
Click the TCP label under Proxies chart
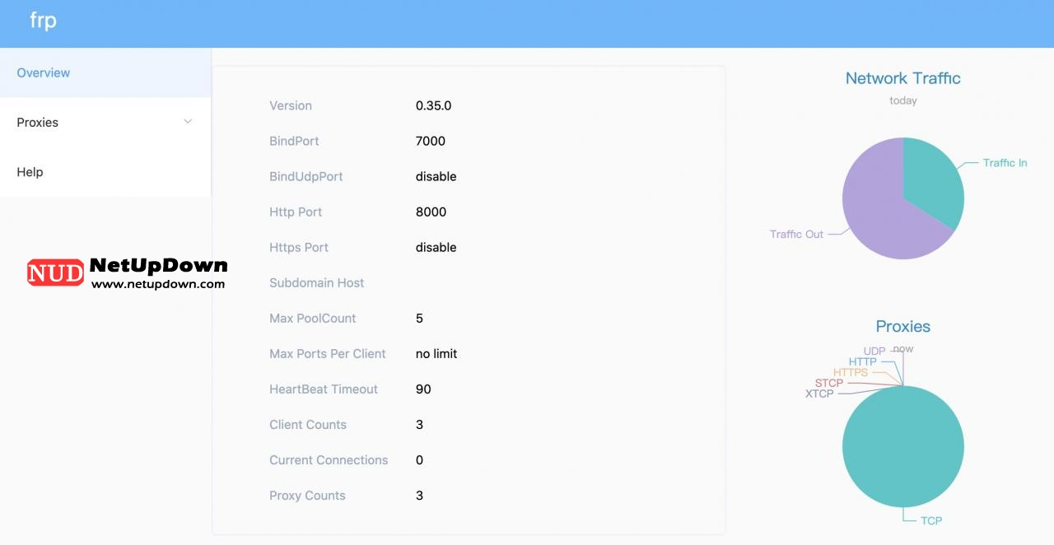tap(931, 520)
